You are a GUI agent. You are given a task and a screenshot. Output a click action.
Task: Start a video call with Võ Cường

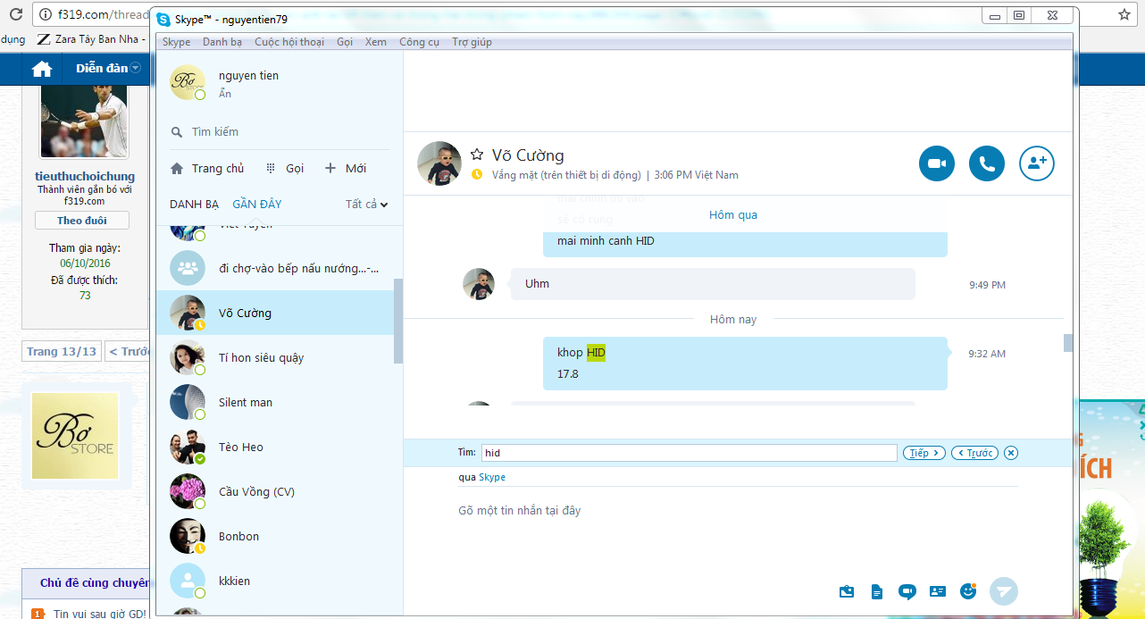click(x=937, y=163)
